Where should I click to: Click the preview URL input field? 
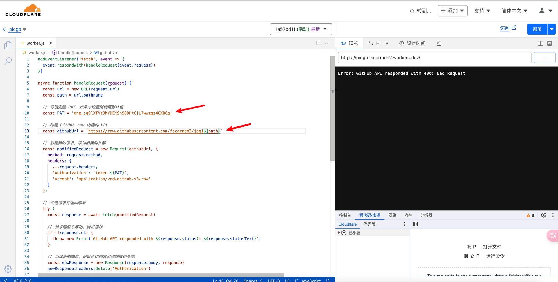pyautogui.click(x=434, y=58)
